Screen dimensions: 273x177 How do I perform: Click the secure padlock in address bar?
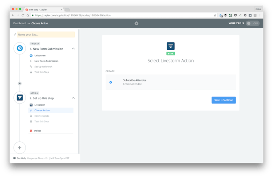pos(32,15)
